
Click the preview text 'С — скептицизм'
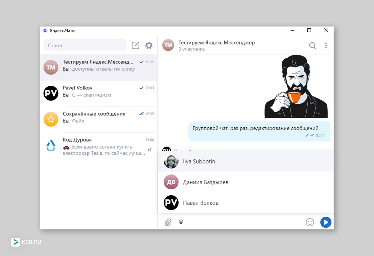(92, 95)
